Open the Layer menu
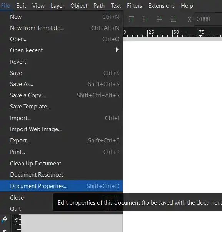 point(57,6)
